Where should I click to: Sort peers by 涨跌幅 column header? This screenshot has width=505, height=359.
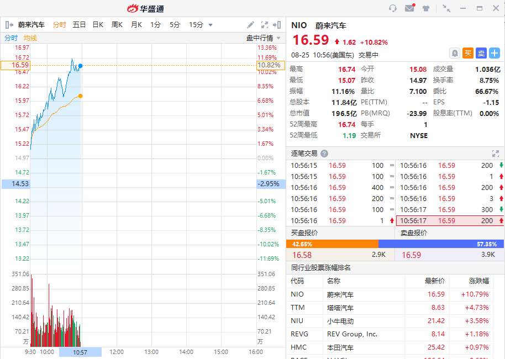click(x=479, y=281)
